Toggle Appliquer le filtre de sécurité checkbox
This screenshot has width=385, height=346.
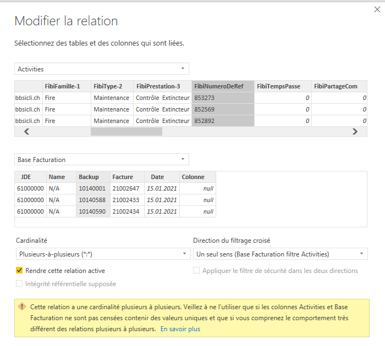[196, 270]
